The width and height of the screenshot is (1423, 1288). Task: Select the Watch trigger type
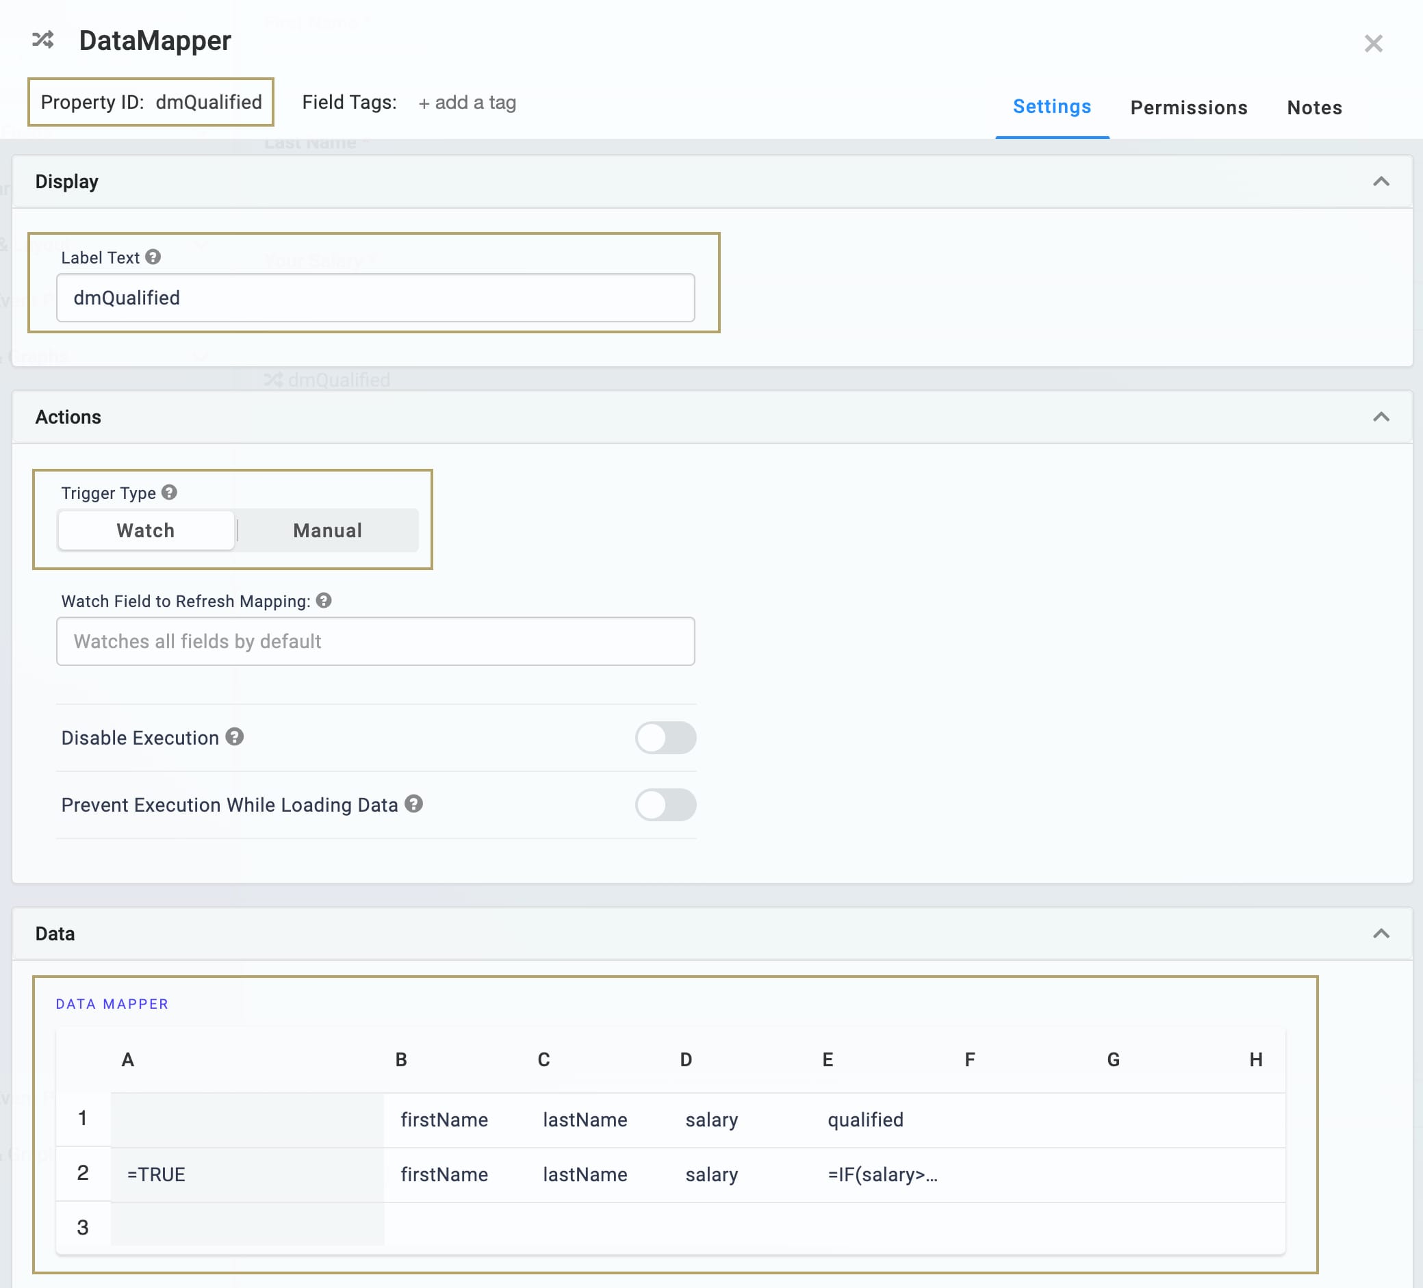[146, 530]
